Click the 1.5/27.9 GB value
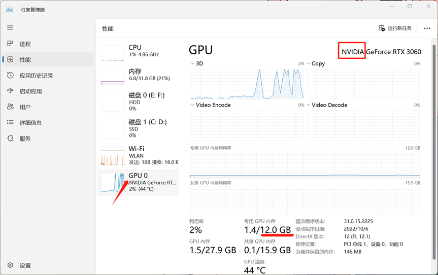This screenshot has height=275, width=438. tap(213, 250)
